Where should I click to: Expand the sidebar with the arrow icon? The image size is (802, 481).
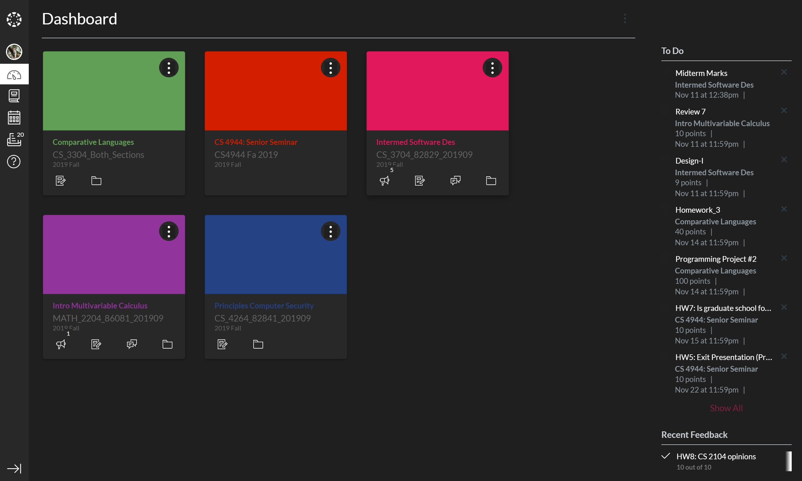[14, 468]
